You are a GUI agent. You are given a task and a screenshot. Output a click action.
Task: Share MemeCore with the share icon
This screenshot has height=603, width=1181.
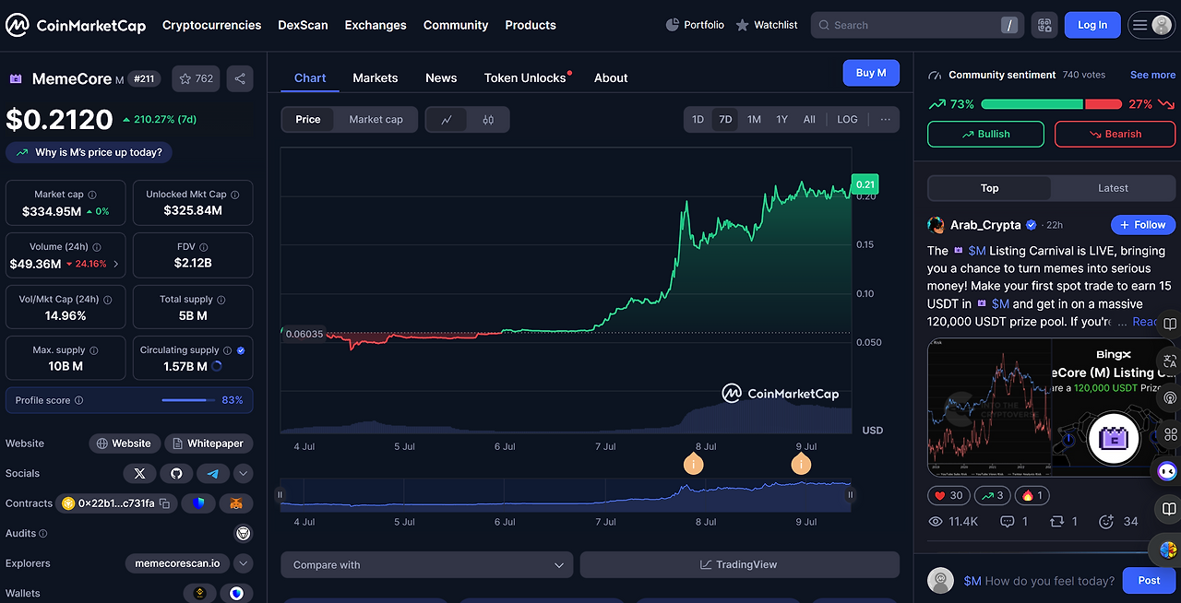click(x=240, y=78)
